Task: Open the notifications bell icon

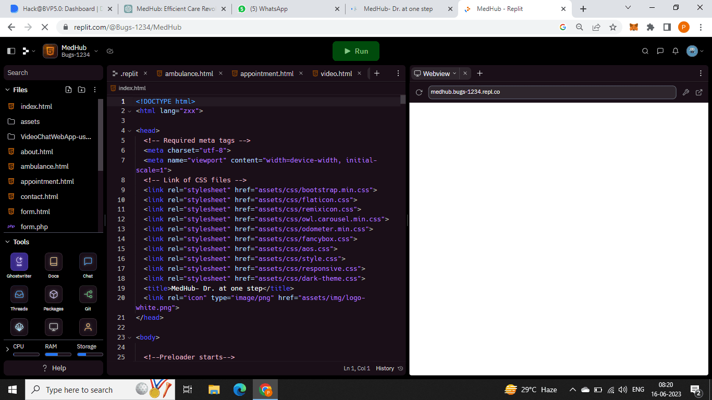Action: point(676,51)
